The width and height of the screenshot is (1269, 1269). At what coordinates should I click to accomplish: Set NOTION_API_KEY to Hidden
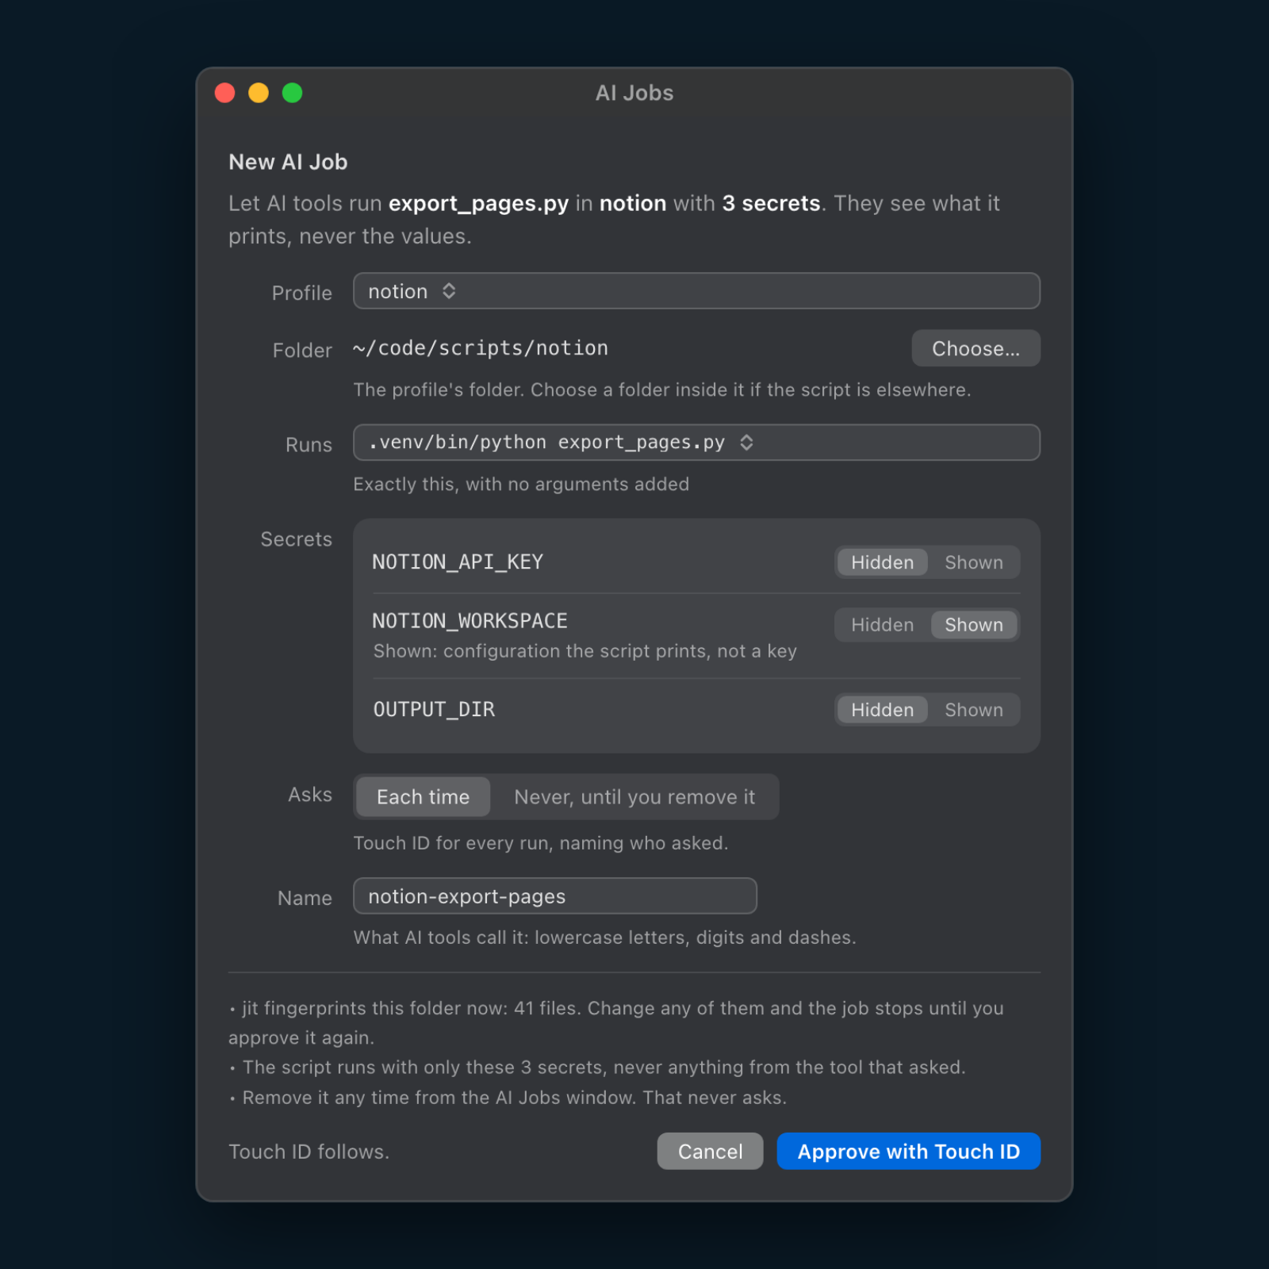click(882, 562)
